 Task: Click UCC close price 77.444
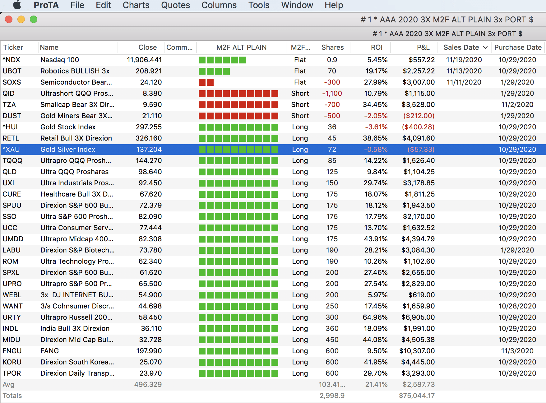(150, 228)
